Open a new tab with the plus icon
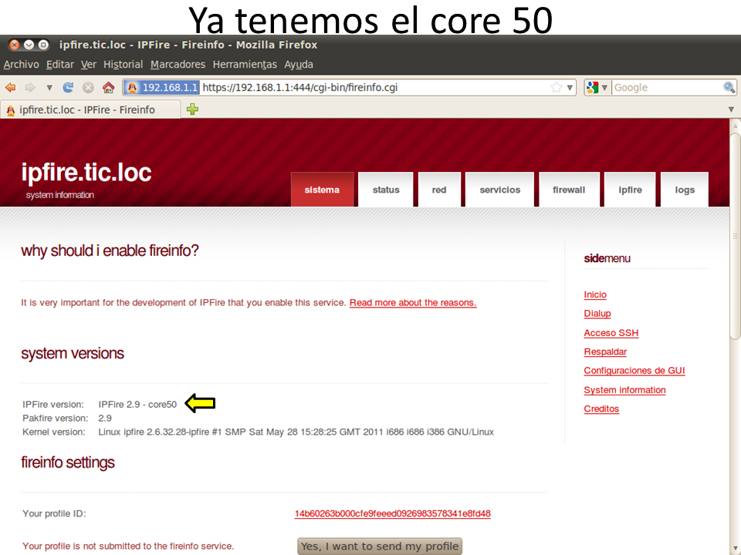Screen dimensions: 741x555 point(192,109)
